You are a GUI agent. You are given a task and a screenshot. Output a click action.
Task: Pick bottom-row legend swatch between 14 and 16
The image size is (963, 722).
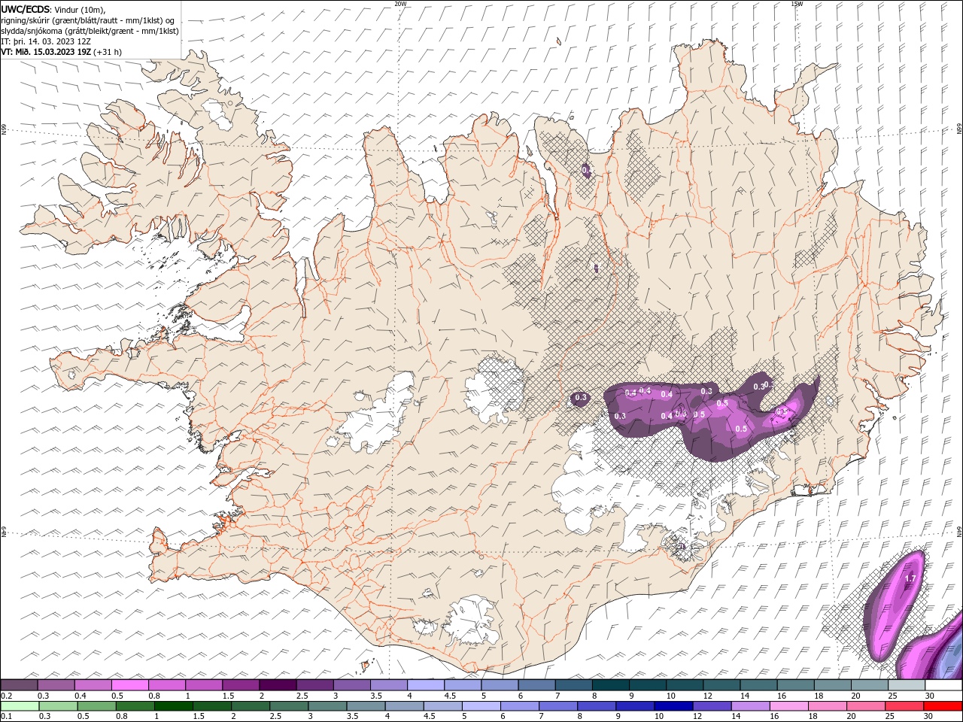[750, 706]
